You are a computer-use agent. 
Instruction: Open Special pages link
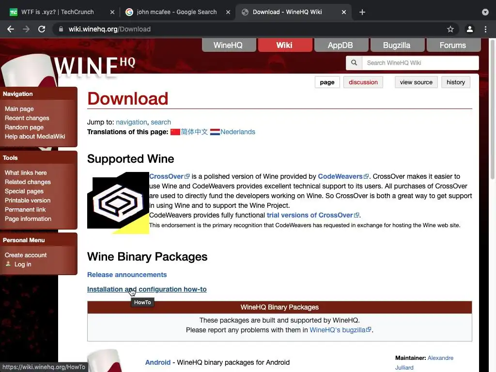click(x=24, y=191)
